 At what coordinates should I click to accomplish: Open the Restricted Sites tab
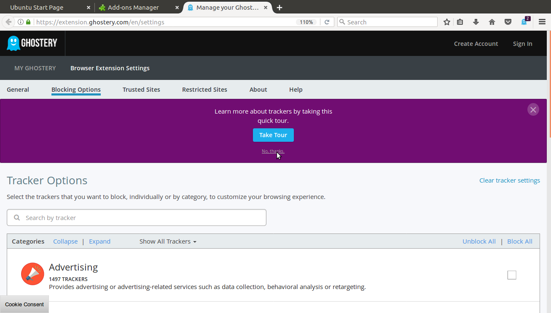pyautogui.click(x=204, y=89)
